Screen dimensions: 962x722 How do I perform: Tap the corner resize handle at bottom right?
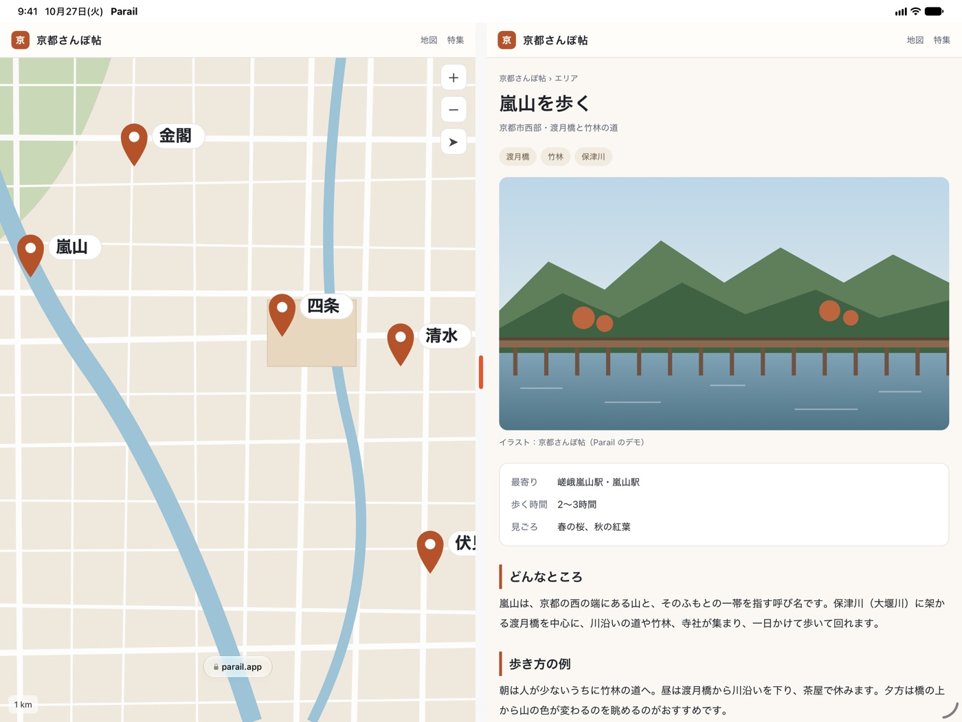click(950, 711)
